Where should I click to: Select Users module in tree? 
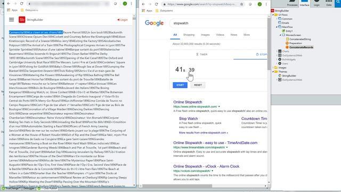point(283,63)
